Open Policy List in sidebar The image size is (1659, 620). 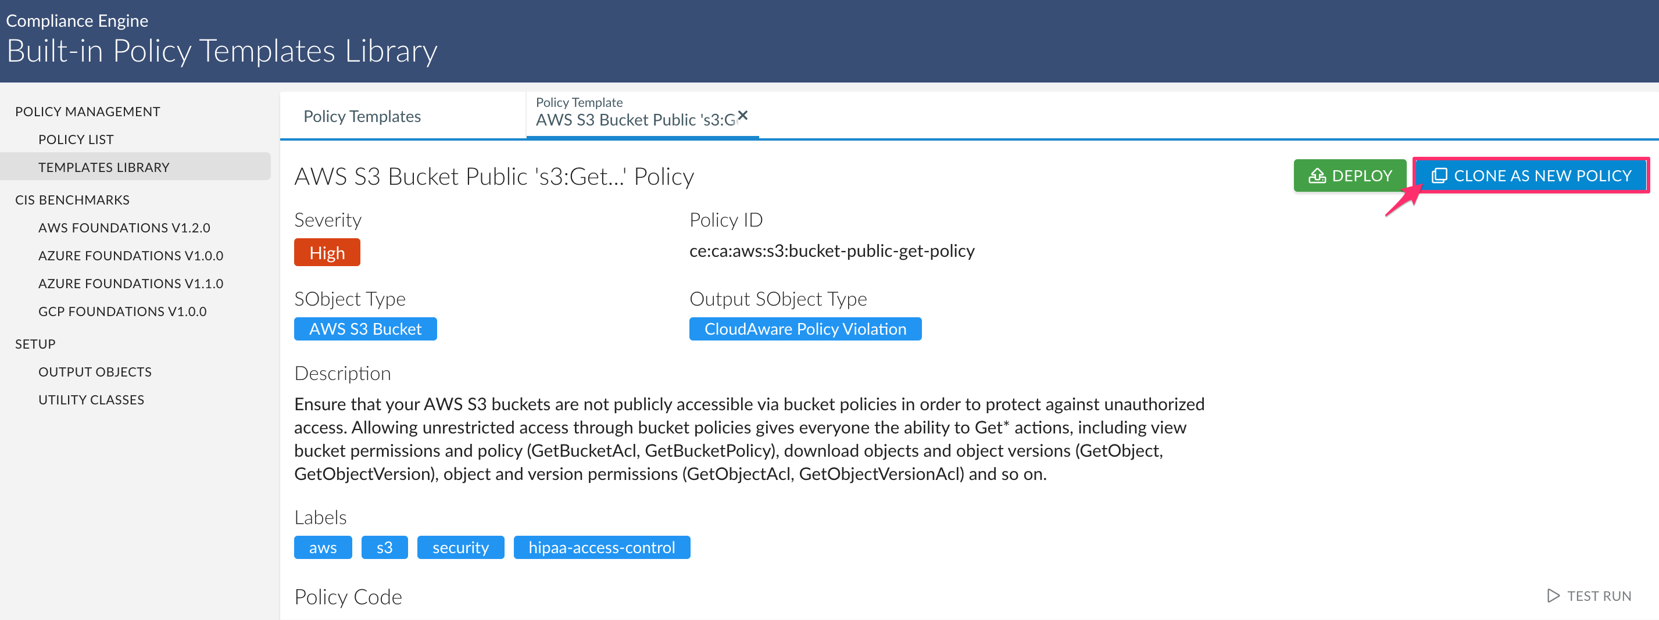pos(76,139)
